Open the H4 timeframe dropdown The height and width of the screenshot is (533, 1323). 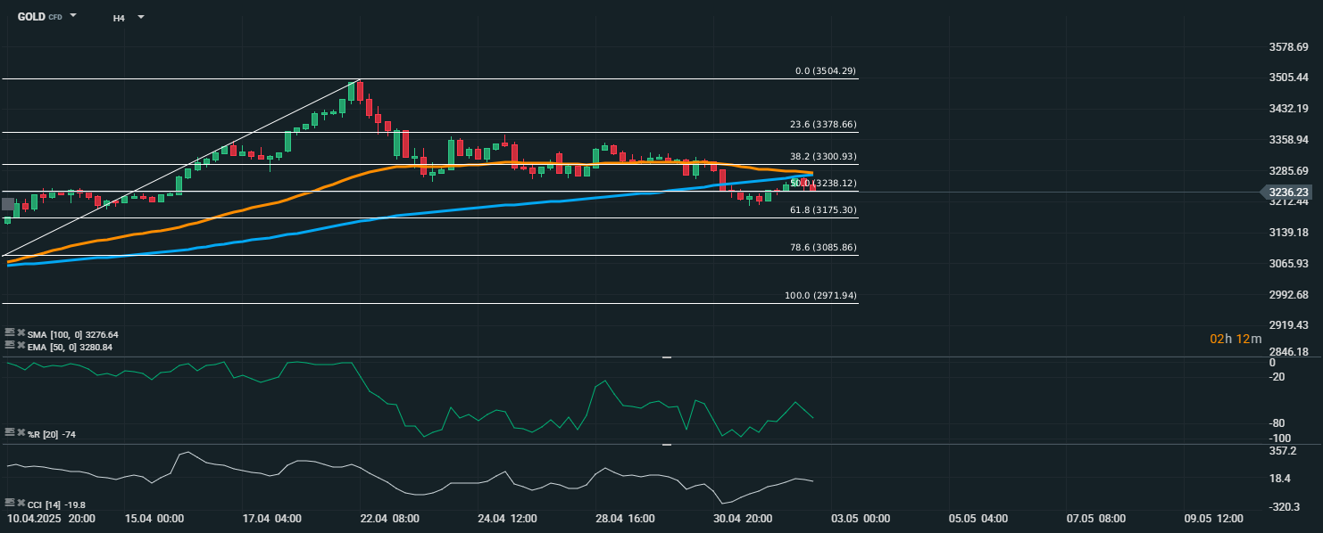coord(140,17)
